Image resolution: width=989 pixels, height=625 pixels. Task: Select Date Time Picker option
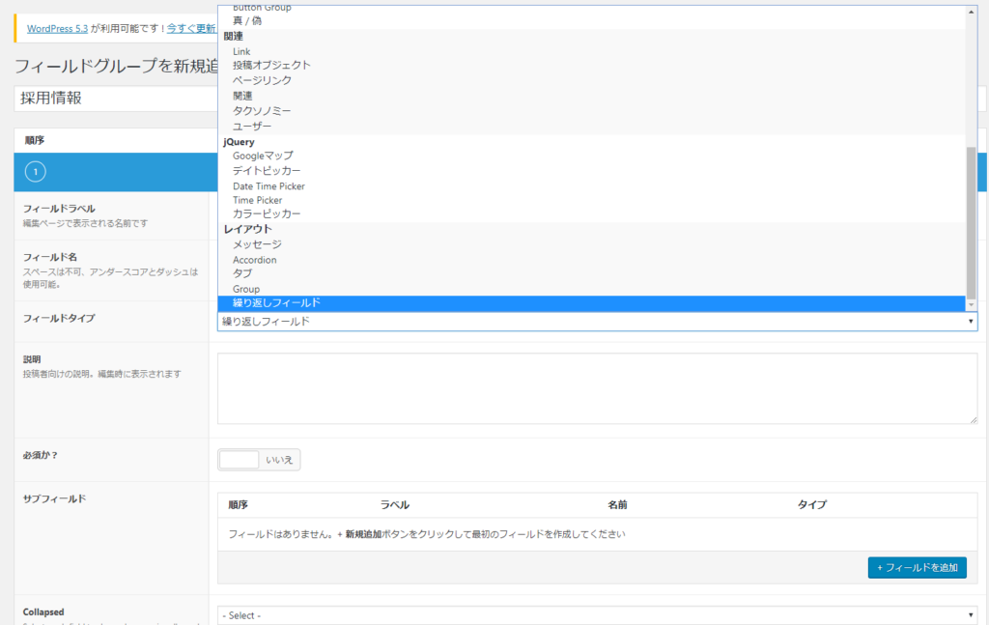pos(268,185)
